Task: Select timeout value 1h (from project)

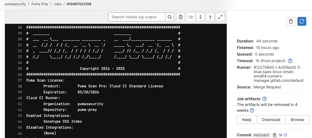Action: pos(270,61)
